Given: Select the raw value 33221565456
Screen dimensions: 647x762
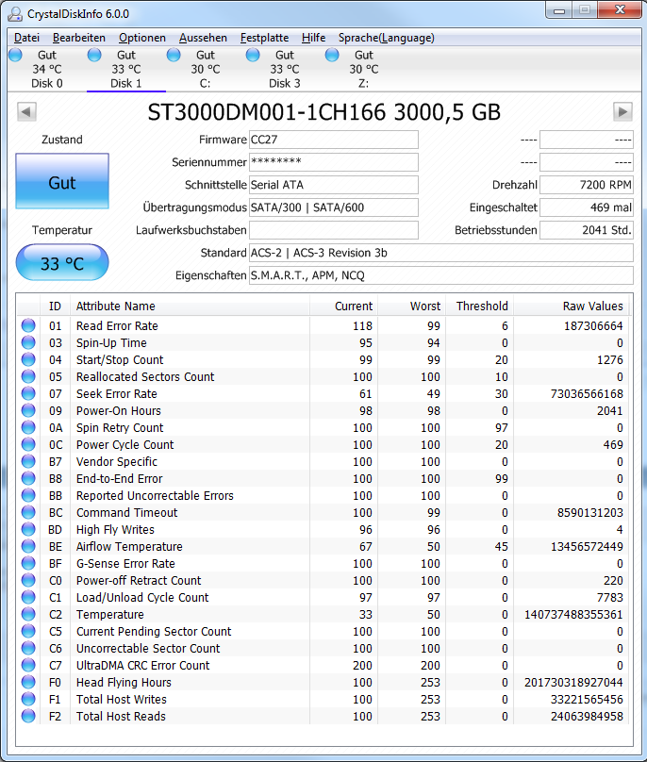Looking at the screenshot, I should [x=587, y=700].
